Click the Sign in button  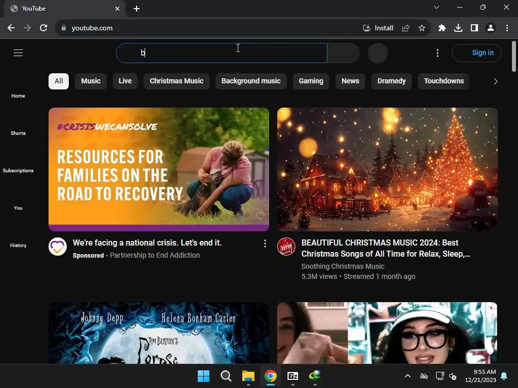477,53
